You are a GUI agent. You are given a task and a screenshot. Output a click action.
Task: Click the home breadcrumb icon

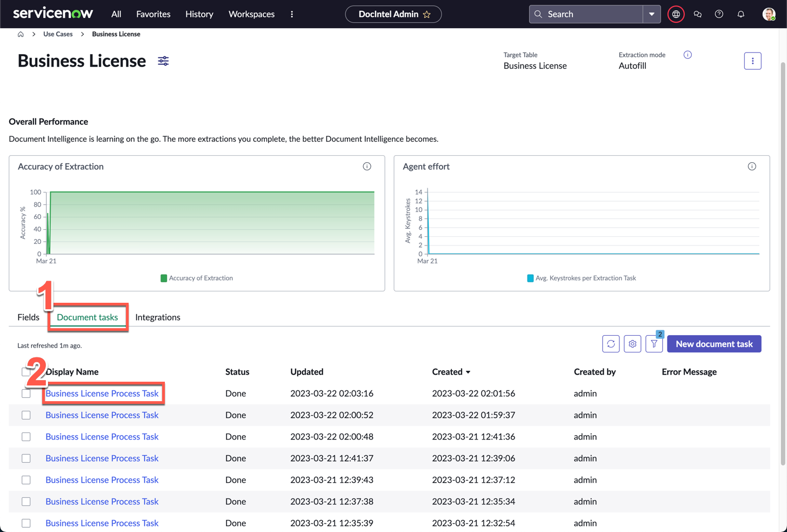(21, 34)
